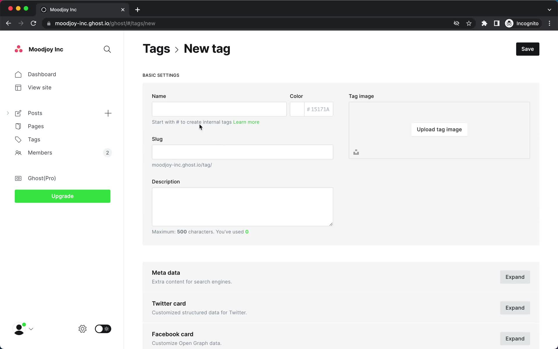Click the Posts icon in sidebar
Image resolution: width=558 pixels, height=349 pixels.
[x=18, y=113]
